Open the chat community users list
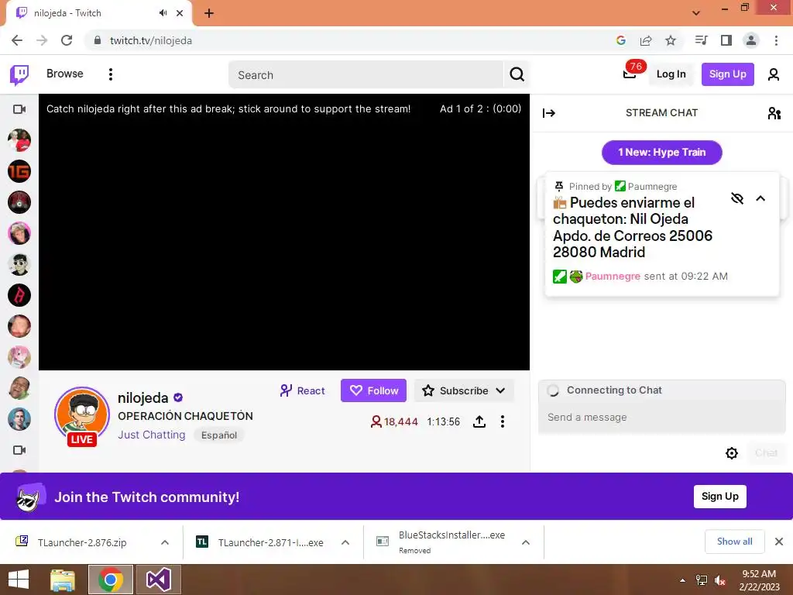The height and width of the screenshot is (595, 793). coord(774,113)
